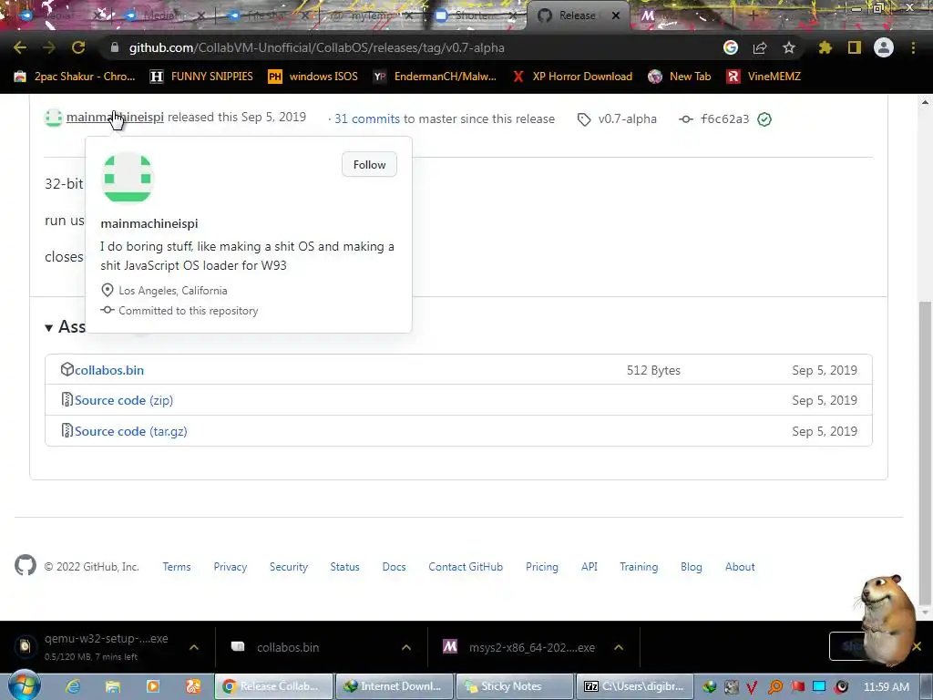
Task: Open the EndermanCH/Malw... bookmark
Action: click(435, 77)
